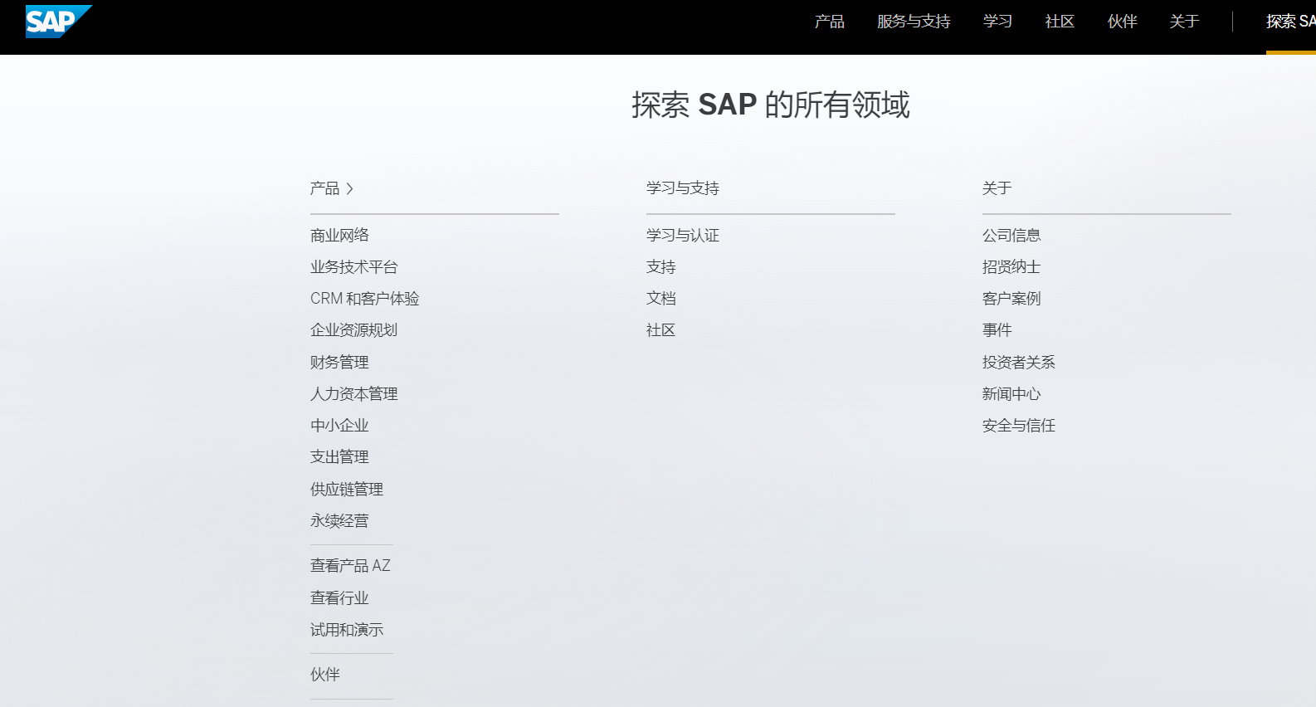Open the 商业网络 link
1316x707 pixels.
click(x=339, y=236)
